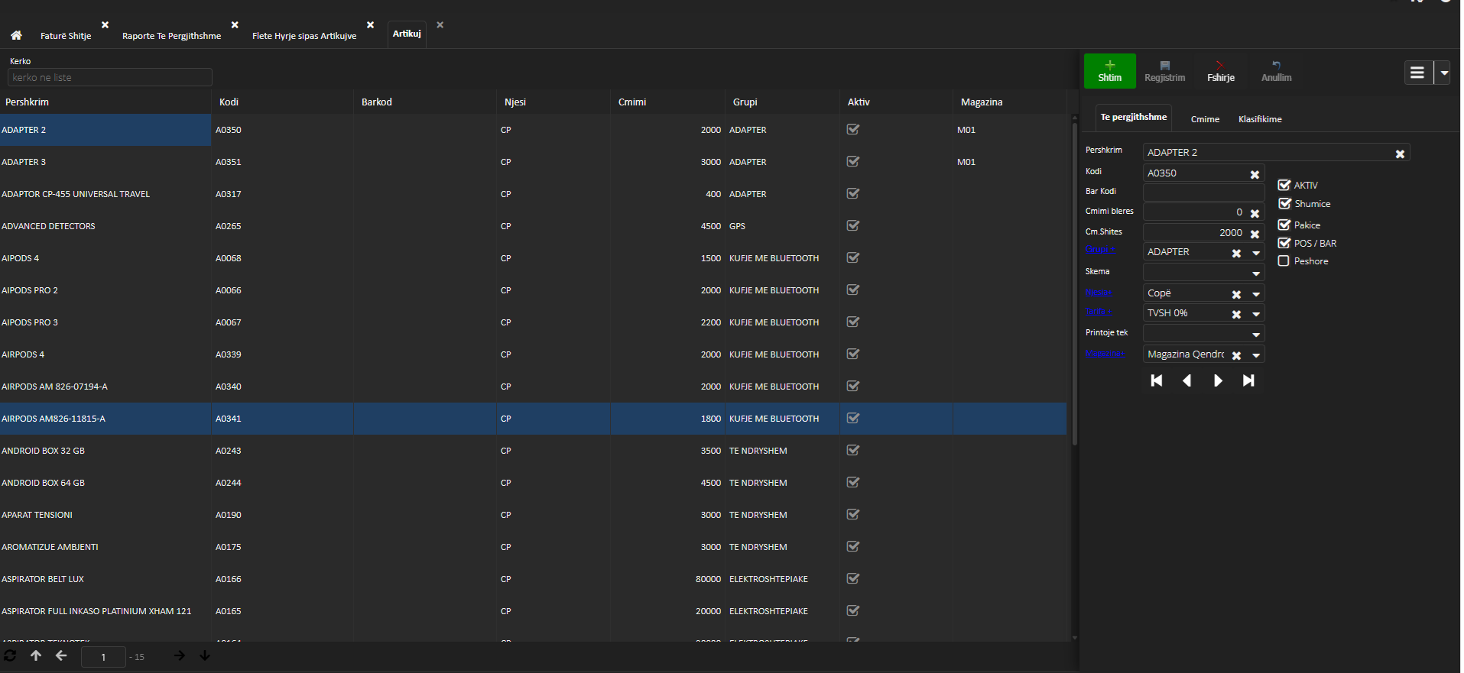Jump to first record navigation arrow
The width and height of the screenshot is (1464, 673).
click(1156, 380)
